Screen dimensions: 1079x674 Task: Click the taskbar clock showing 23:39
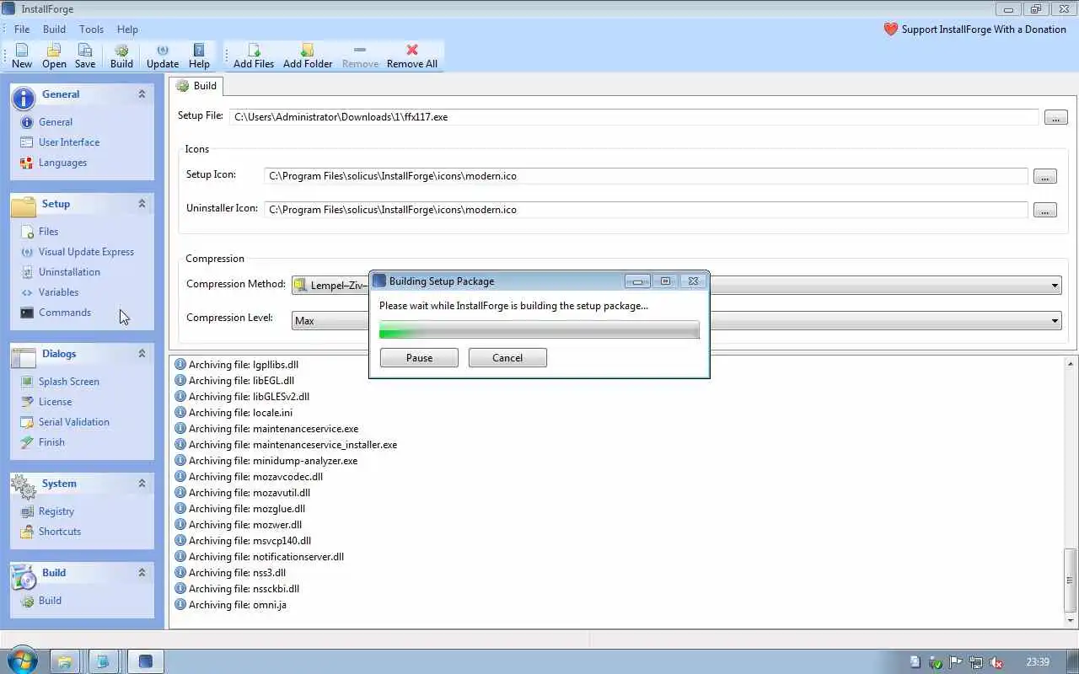click(1038, 662)
